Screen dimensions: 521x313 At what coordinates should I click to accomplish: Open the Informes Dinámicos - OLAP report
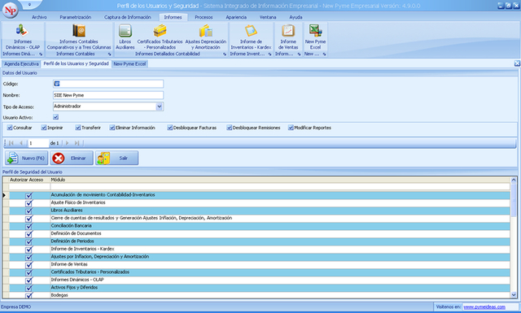click(23, 37)
